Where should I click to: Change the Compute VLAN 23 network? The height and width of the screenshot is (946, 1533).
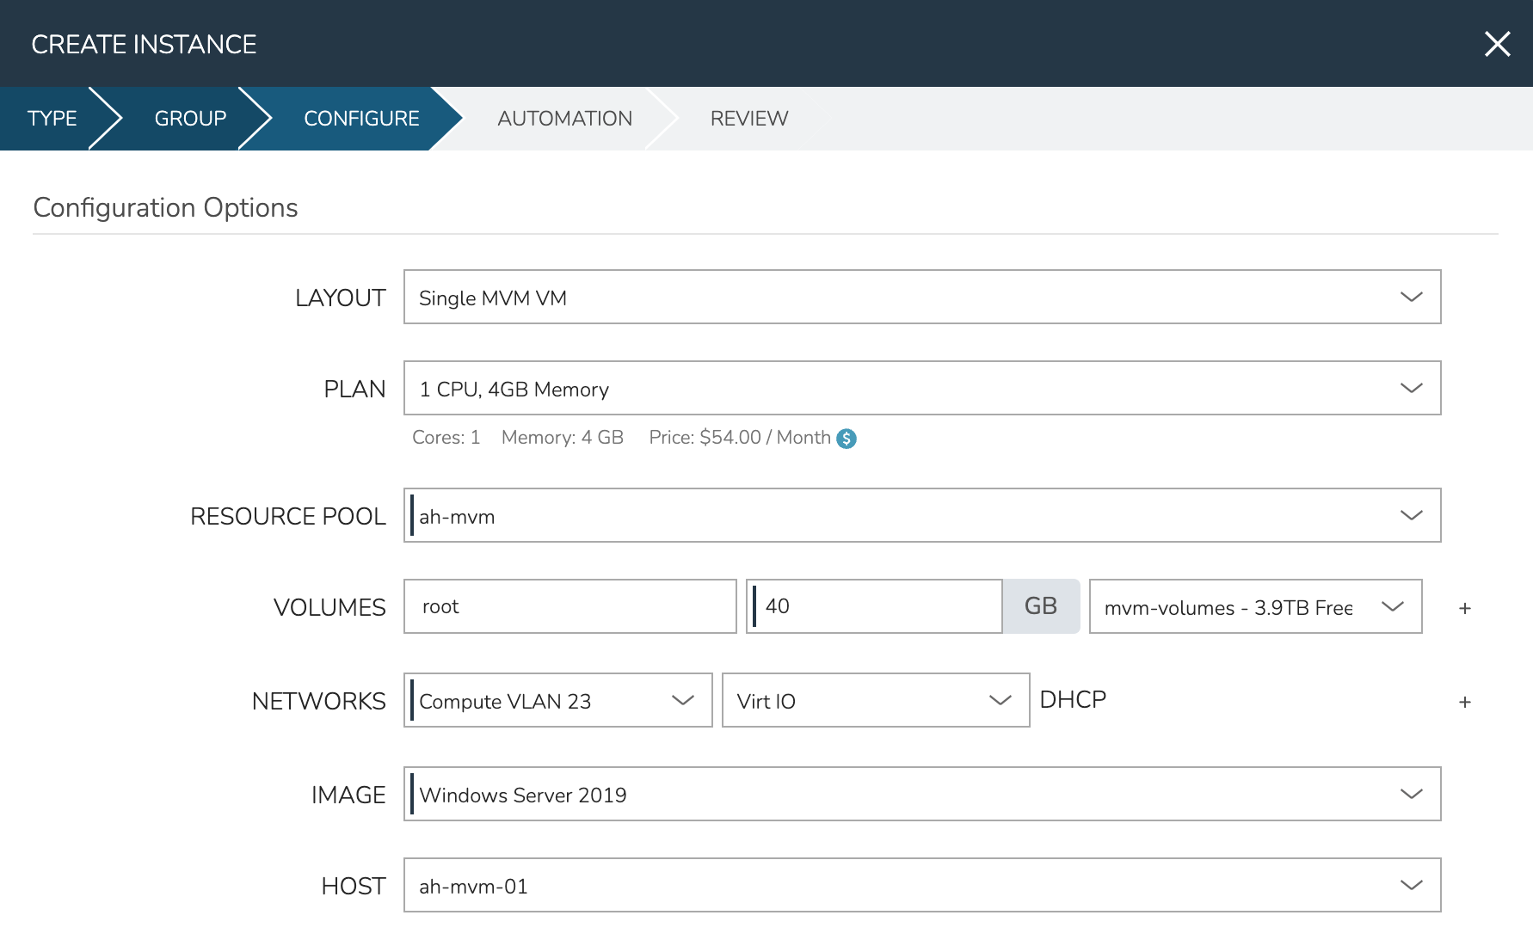(x=557, y=701)
